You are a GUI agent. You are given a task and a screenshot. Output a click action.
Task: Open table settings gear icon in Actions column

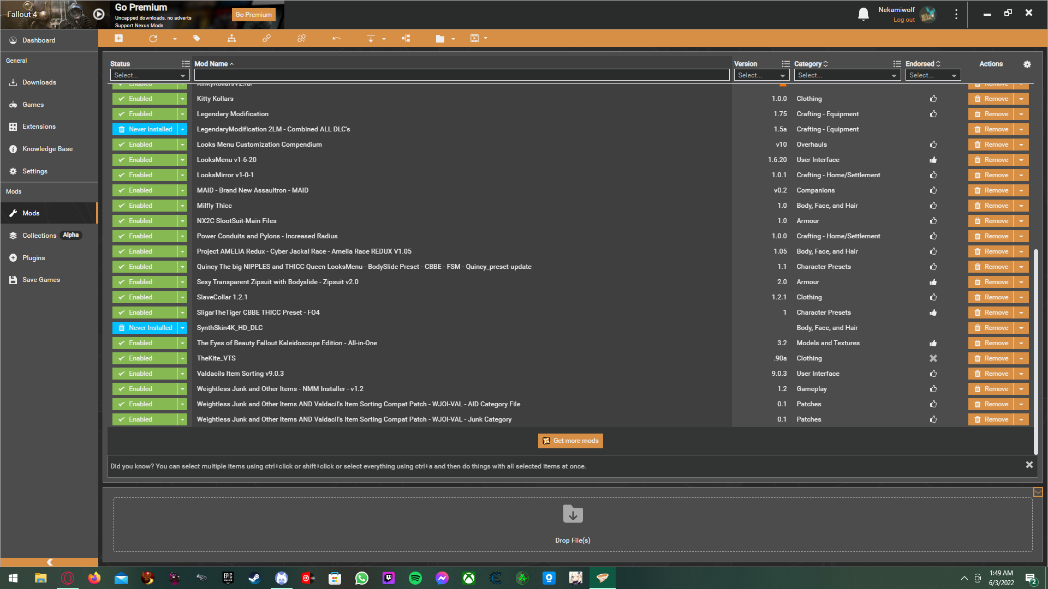click(1027, 64)
